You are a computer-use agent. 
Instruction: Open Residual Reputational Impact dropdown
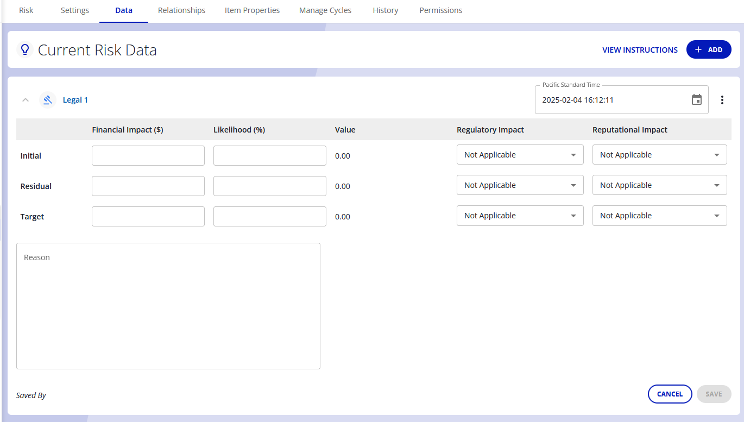click(x=659, y=185)
